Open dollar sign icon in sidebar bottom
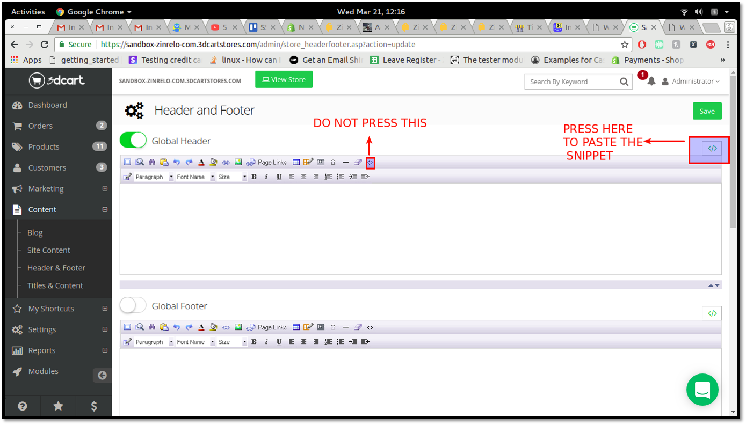The width and height of the screenshot is (746, 425). (x=94, y=406)
